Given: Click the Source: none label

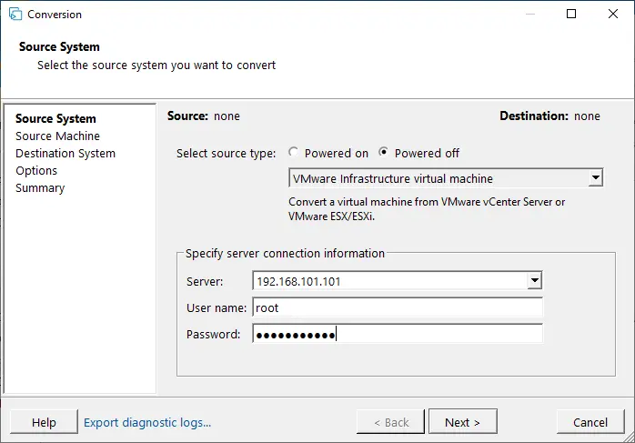Looking at the screenshot, I should 204,116.
